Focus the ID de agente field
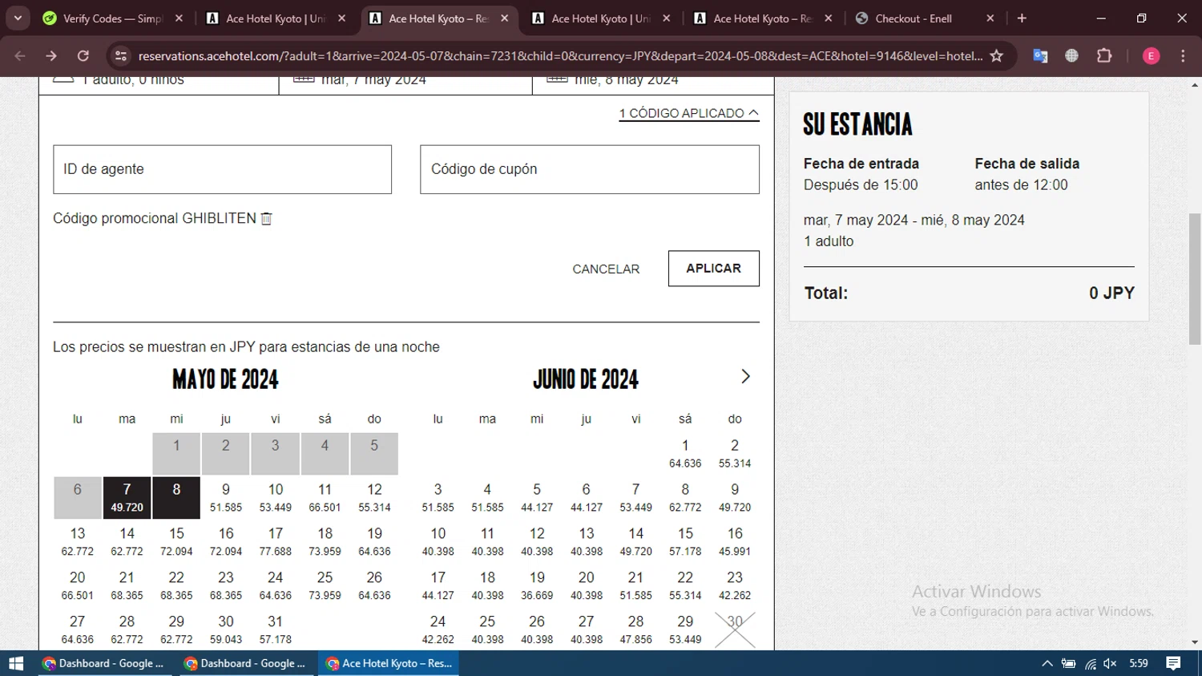 (222, 169)
